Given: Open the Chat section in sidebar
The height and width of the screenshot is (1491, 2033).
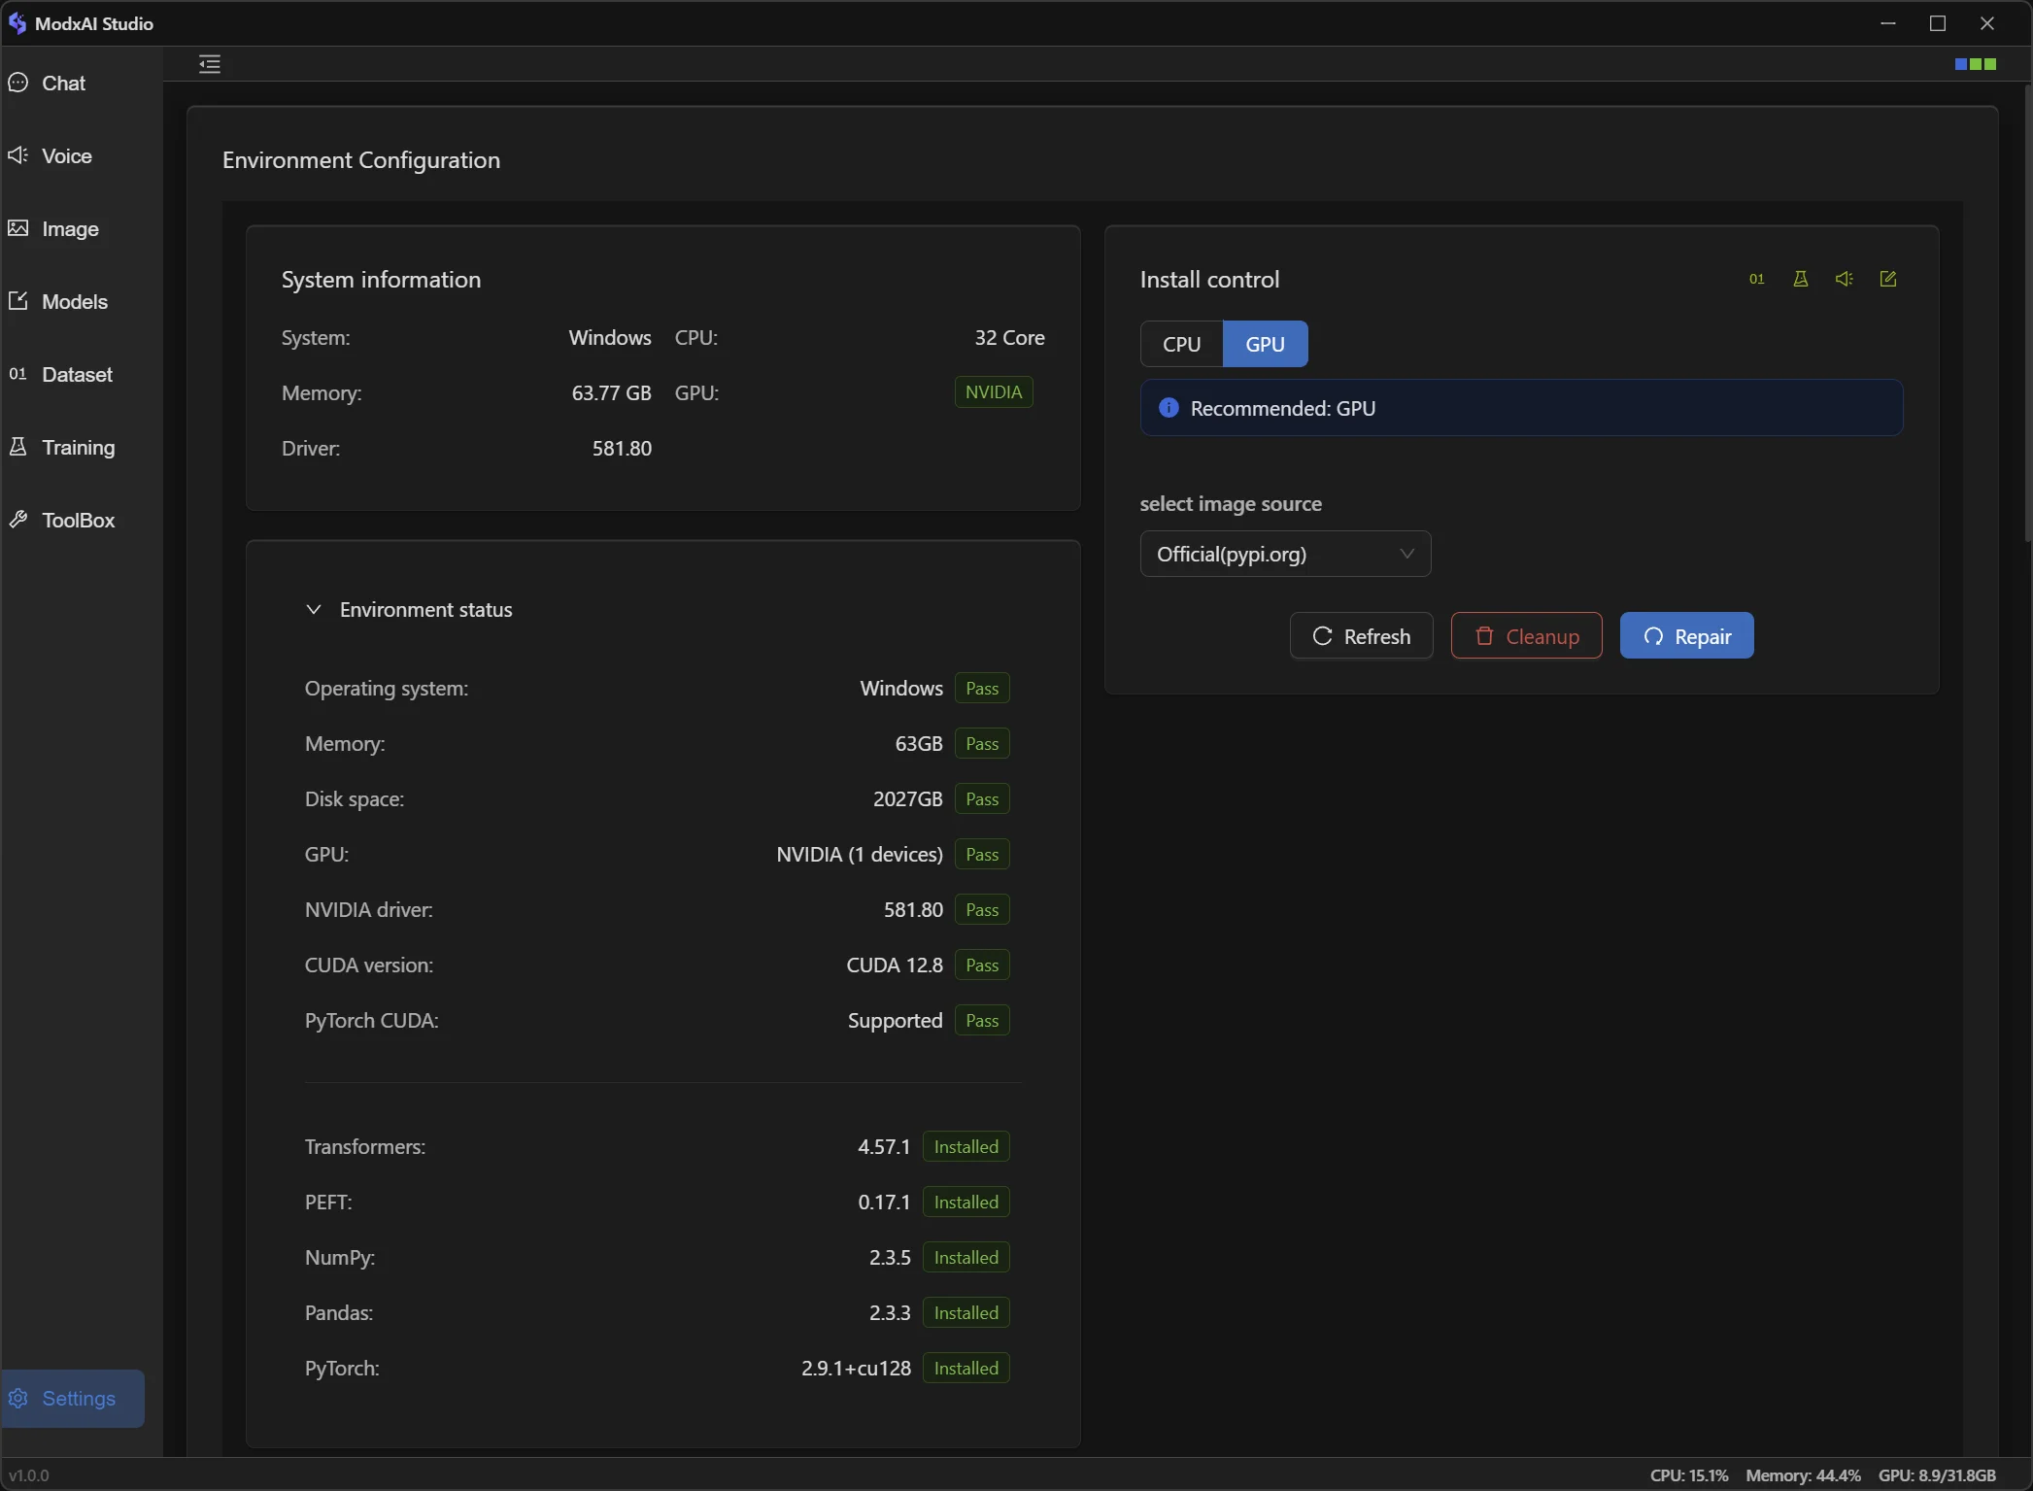Looking at the screenshot, I should (63, 84).
